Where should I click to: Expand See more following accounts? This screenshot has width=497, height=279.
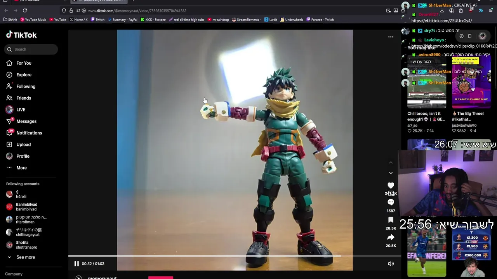[x=22, y=257]
